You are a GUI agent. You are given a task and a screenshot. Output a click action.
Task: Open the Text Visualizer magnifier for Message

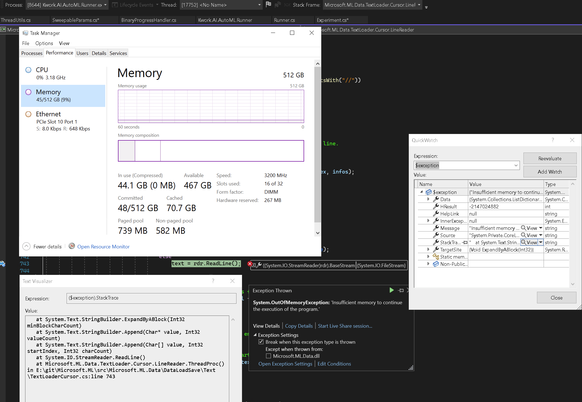(x=524, y=228)
